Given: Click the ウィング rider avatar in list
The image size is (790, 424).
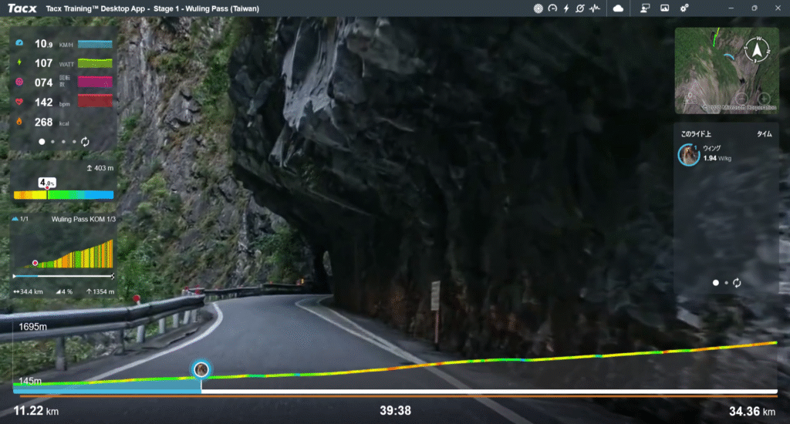Looking at the screenshot, I should coord(688,155).
